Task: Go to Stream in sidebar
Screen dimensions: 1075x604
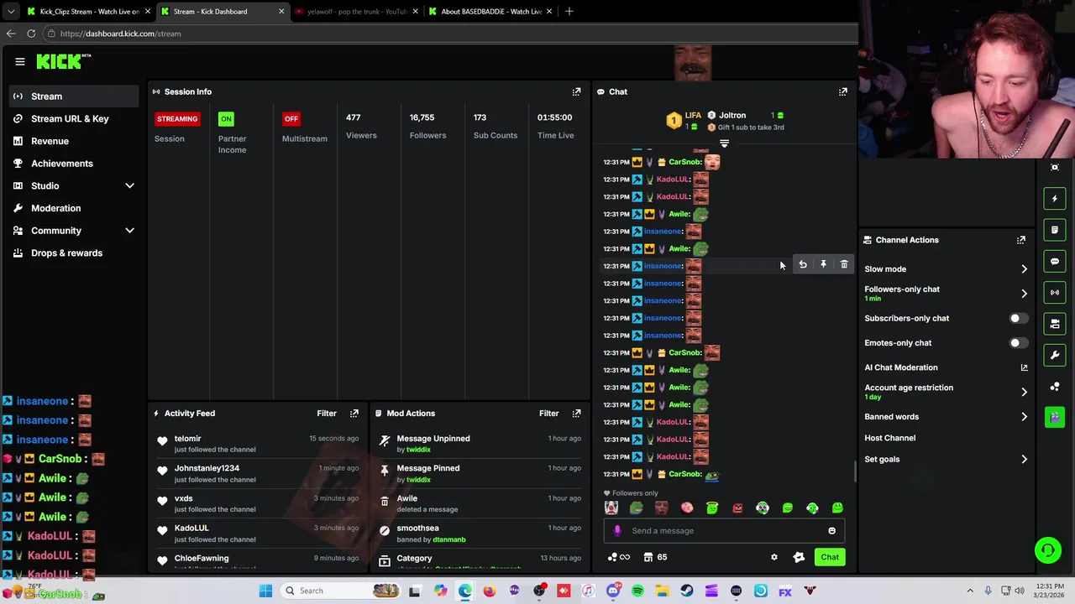Action: (x=74, y=96)
